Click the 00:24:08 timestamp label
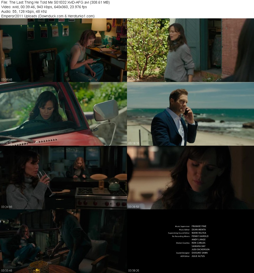 click(7, 207)
